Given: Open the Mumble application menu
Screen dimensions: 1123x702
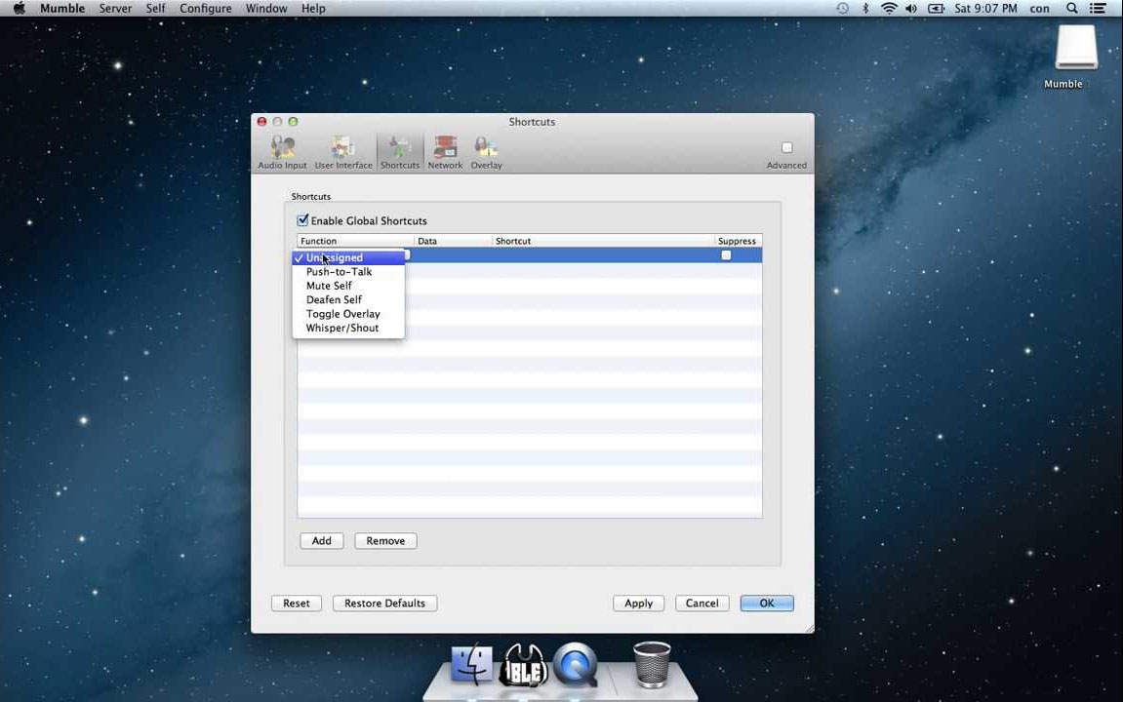Looking at the screenshot, I should tap(62, 9).
